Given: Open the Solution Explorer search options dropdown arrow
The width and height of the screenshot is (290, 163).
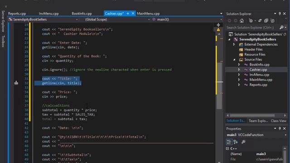Looking at the screenshot, I should click(x=285, y=27).
